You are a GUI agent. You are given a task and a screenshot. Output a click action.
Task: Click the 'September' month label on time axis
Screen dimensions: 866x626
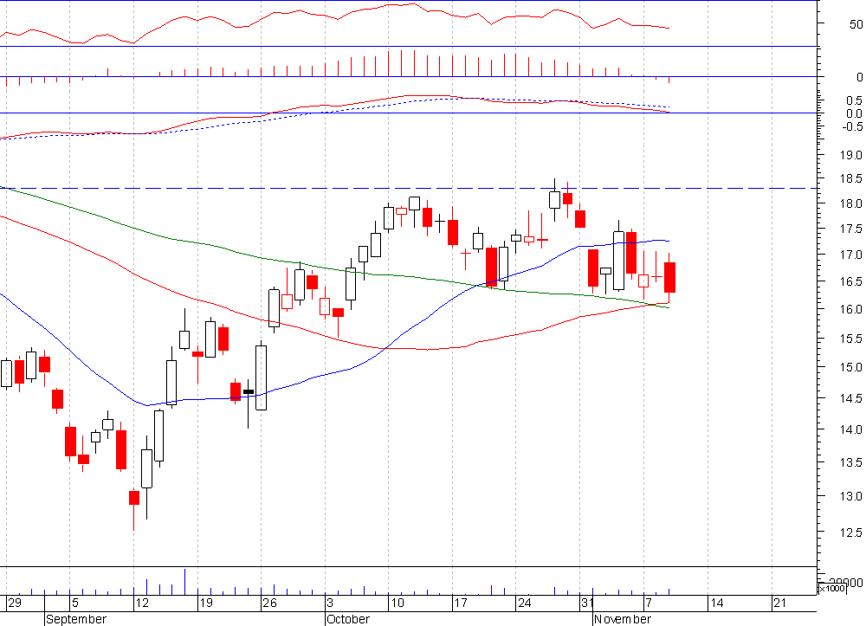coord(76,619)
